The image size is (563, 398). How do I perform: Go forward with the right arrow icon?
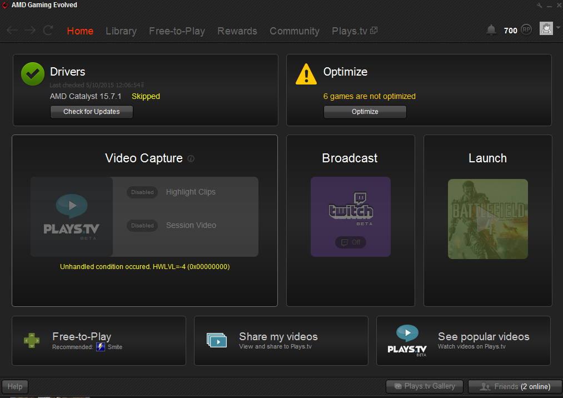click(x=30, y=31)
